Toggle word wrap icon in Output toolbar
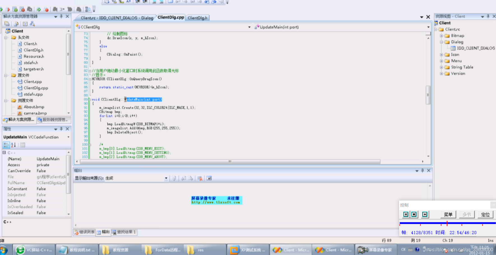Screen dimensions: 496x255 click(x=209, y=178)
